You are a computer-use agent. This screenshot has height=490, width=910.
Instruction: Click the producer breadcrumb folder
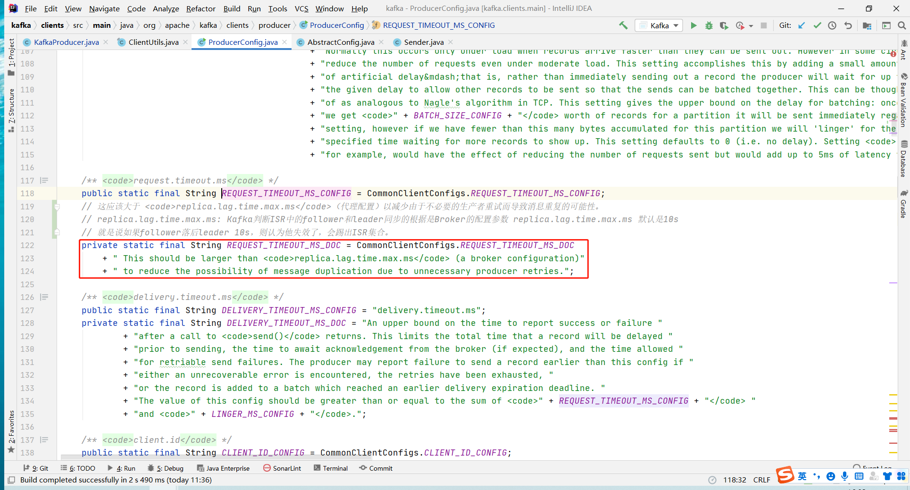click(x=274, y=25)
